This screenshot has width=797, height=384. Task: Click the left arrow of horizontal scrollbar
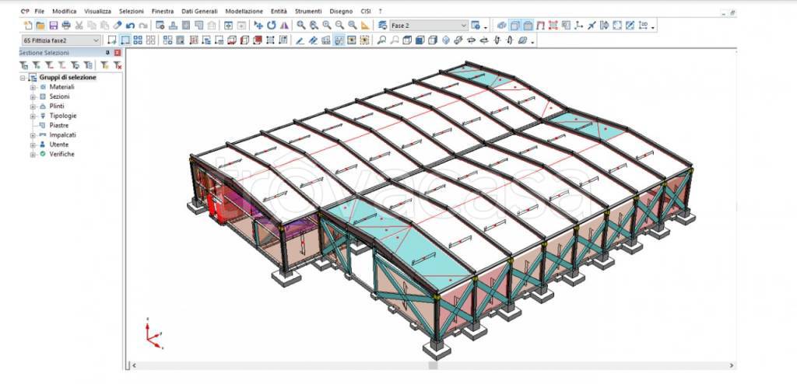pyautogui.click(x=134, y=365)
